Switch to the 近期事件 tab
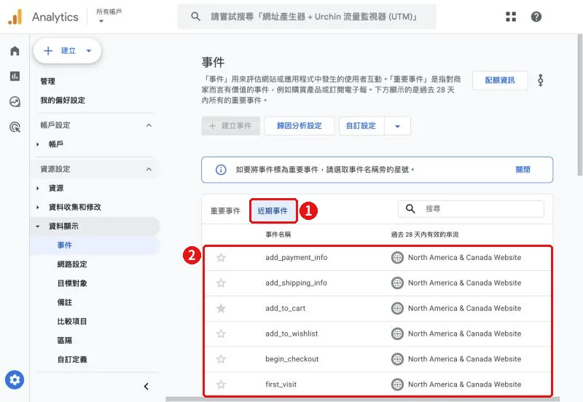583x402 pixels. (x=273, y=211)
